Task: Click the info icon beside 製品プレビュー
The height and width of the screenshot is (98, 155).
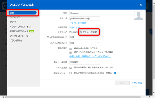Action: (115, 73)
